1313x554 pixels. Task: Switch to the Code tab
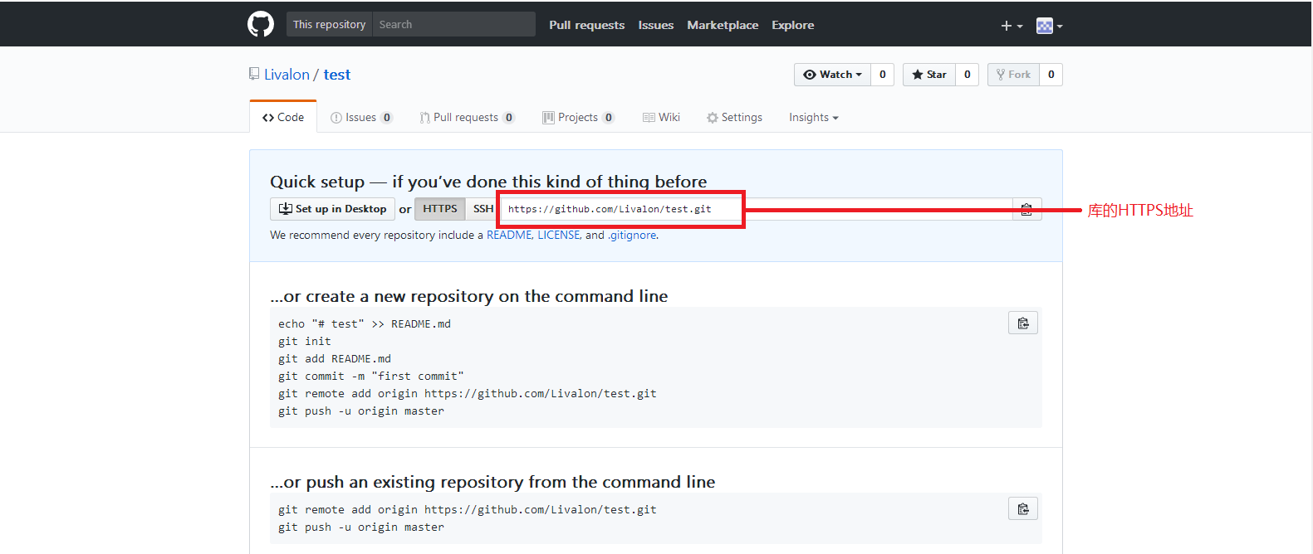tap(283, 117)
